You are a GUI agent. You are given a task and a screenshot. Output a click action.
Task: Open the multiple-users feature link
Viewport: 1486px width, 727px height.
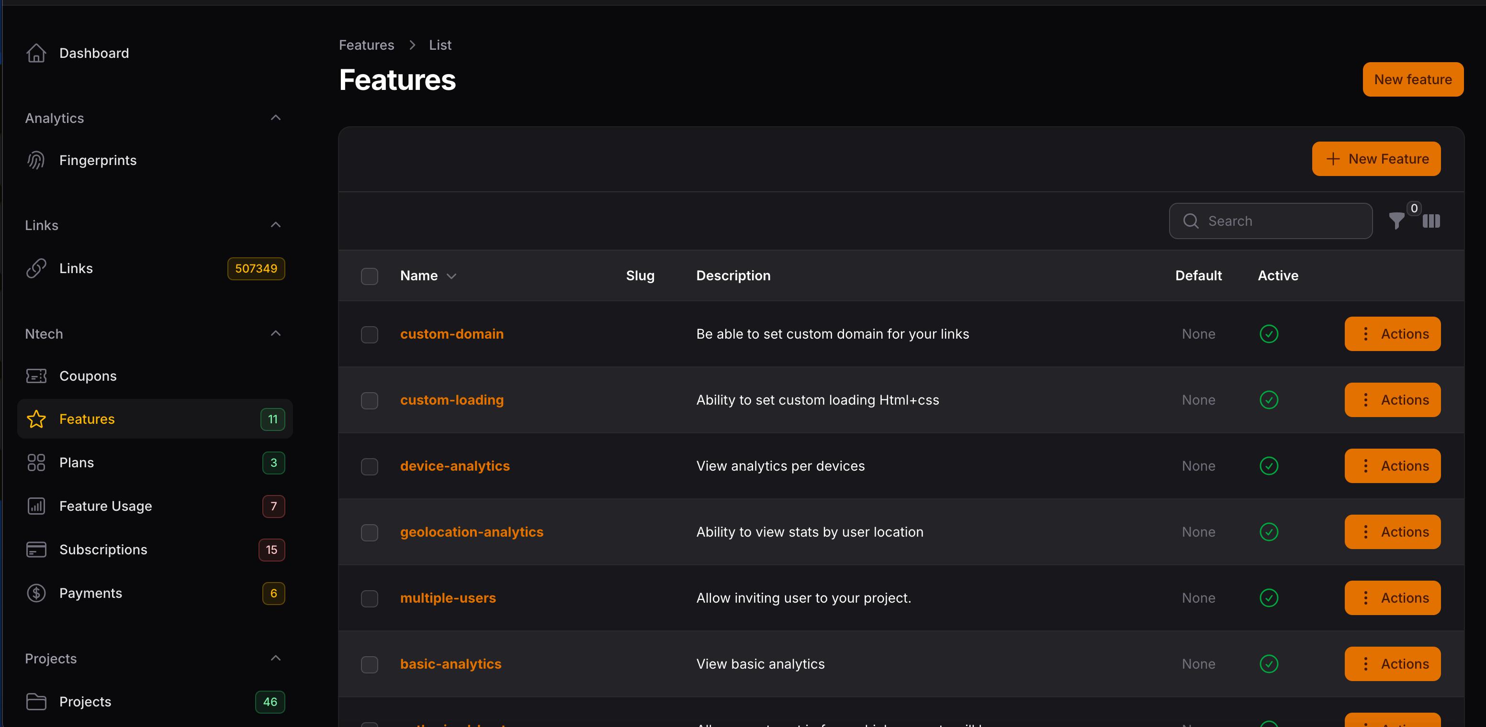448,598
